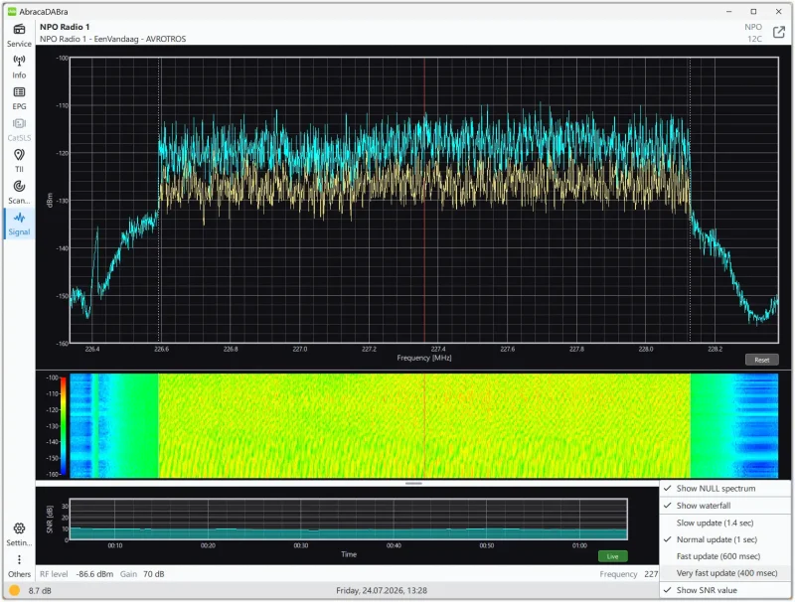The height and width of the screenshot is (602, 795).
Task: Select Slow update (1.4 sec)
Action: tap(725, 523)
